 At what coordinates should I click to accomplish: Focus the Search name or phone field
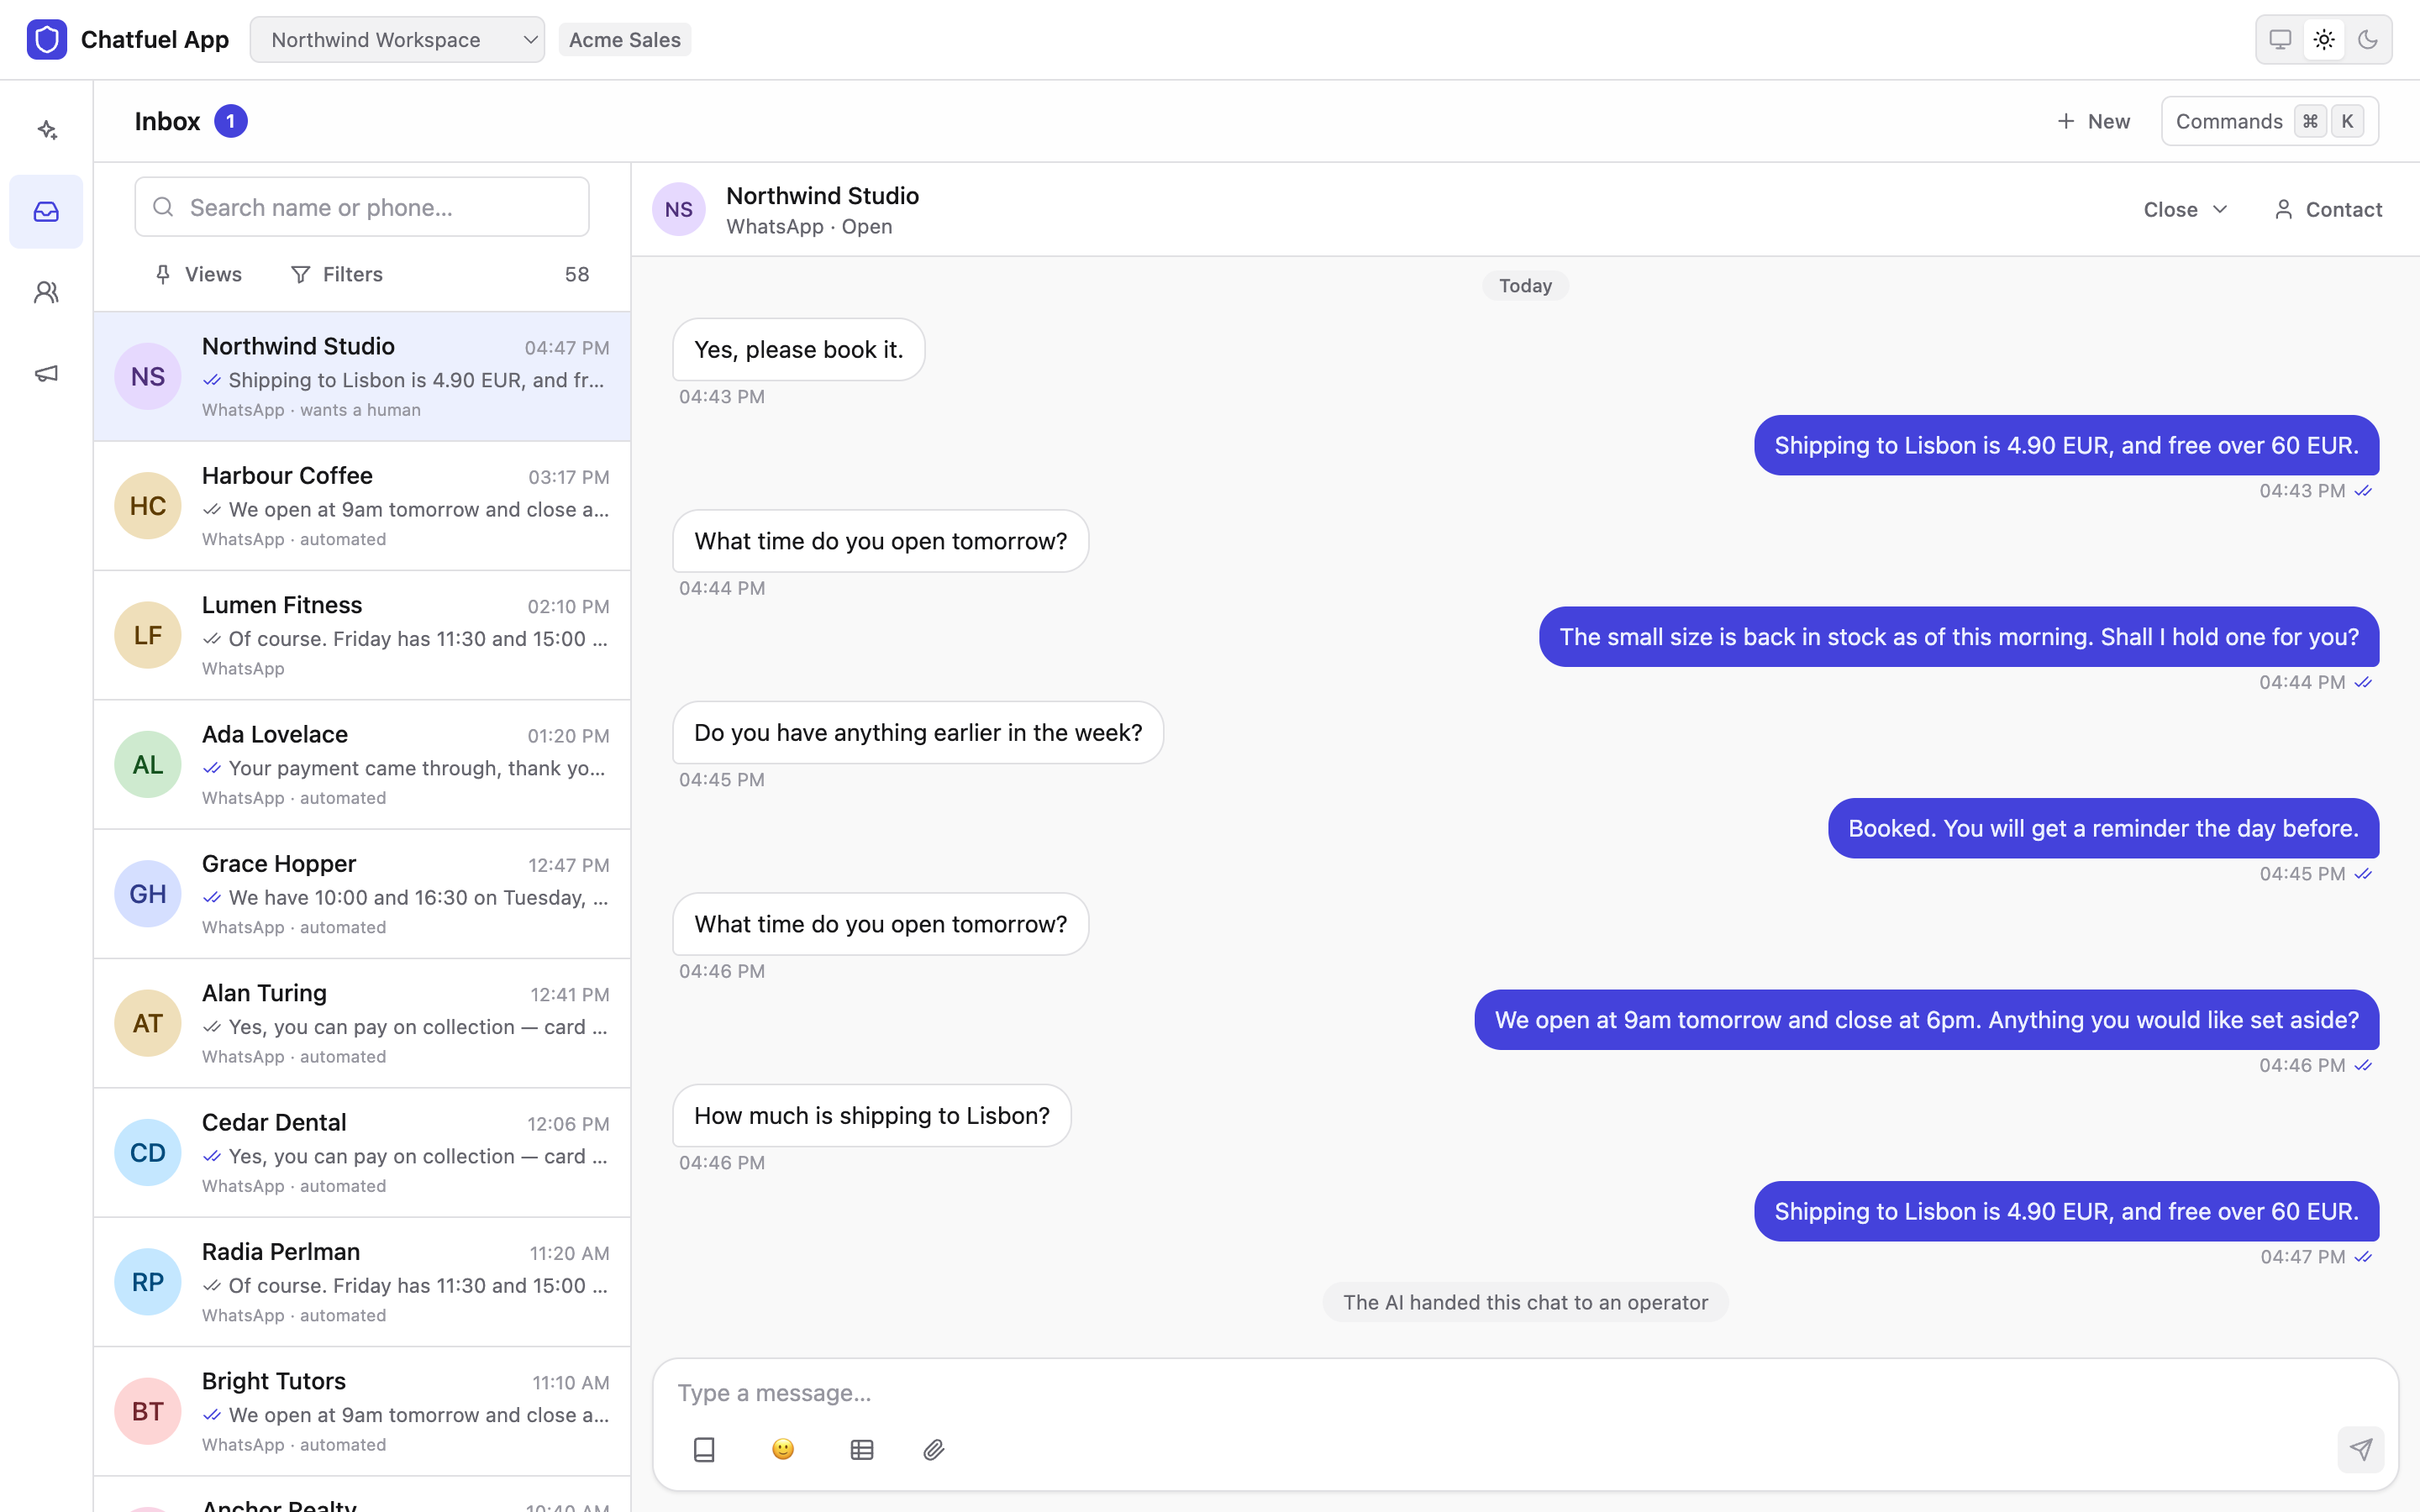[x=362, y=207]
